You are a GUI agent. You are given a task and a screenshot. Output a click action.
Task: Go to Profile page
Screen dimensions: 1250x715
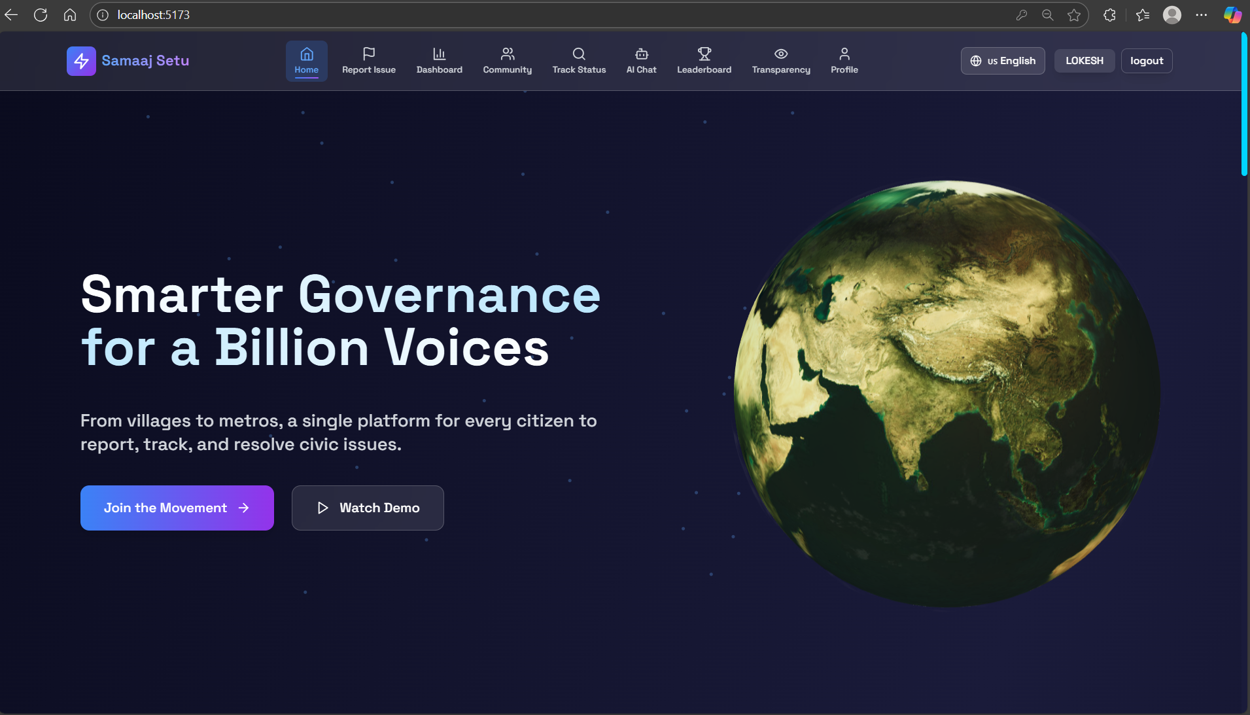(x=844, y=61)
